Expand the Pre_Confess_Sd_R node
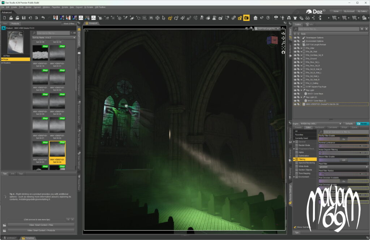370x240 pixels. (301, 55)
